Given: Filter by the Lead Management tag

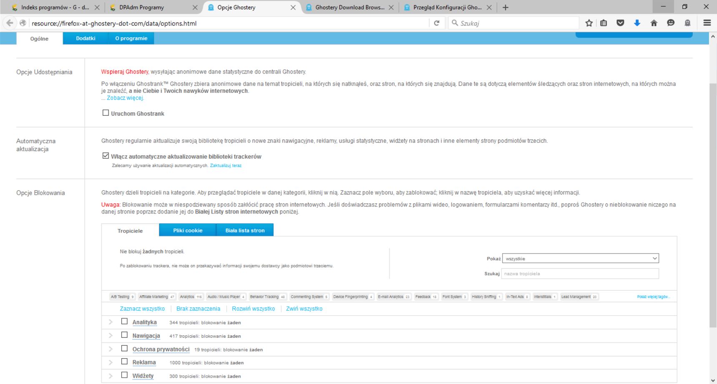Looking at the screenshot, I should pos(579,297).
